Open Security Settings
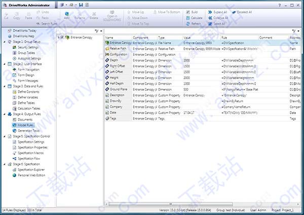Viewport: 304px width, 215px height. (x=25, y=47)
